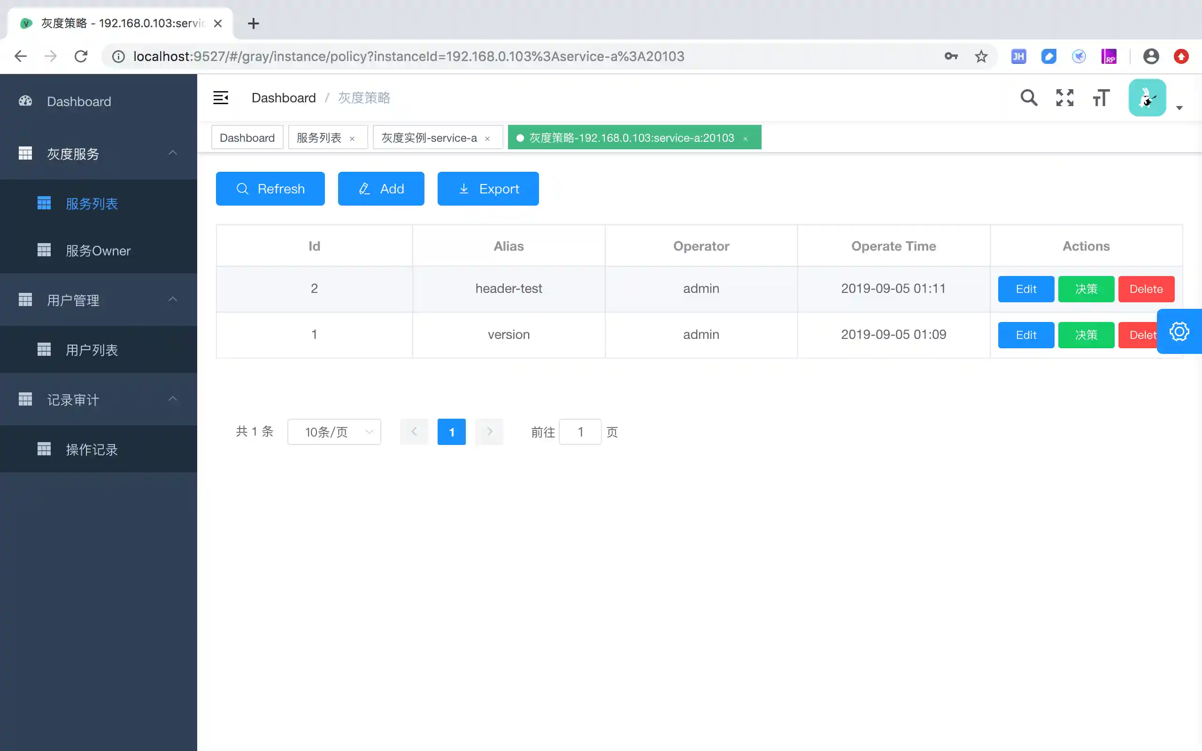The height and width of the screenshot is (751, 1202).
Task: Click Edit for the version row
Action: click(x=1025, y=335)
